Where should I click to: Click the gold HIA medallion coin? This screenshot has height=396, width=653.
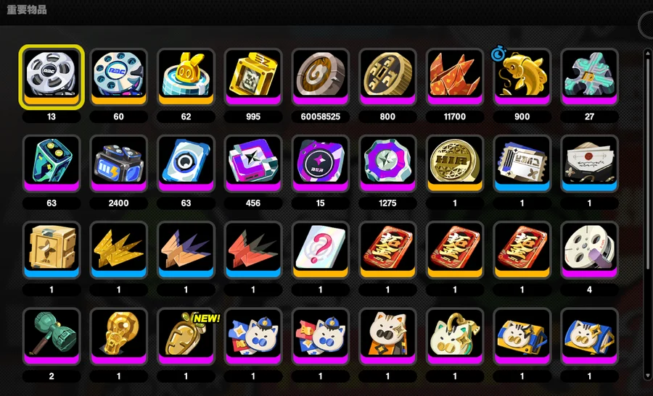point(455,164)
